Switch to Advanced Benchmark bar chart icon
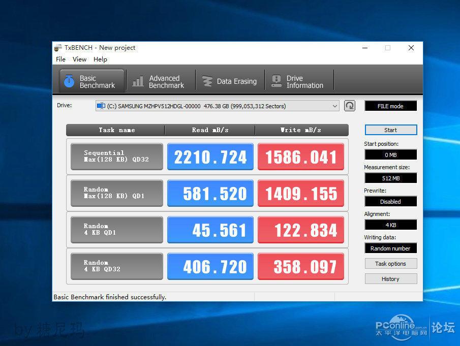 pos(139,80)
